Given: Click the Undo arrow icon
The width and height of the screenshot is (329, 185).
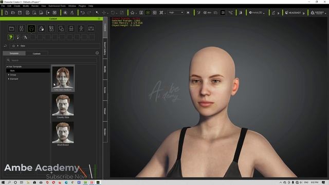Looking at the screenshot, I should click(x=83, y=13).
